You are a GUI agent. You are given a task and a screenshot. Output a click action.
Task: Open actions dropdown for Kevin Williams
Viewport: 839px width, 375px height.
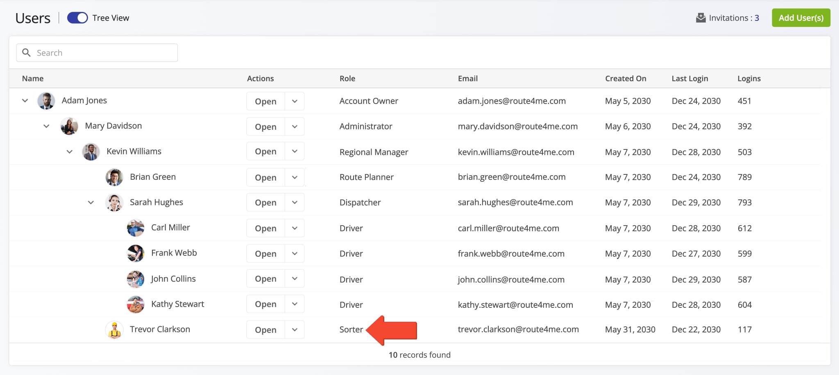click(295, 151)
